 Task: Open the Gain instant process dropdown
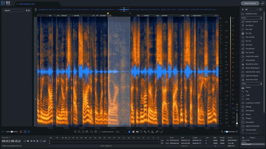[x=121, y=132]
